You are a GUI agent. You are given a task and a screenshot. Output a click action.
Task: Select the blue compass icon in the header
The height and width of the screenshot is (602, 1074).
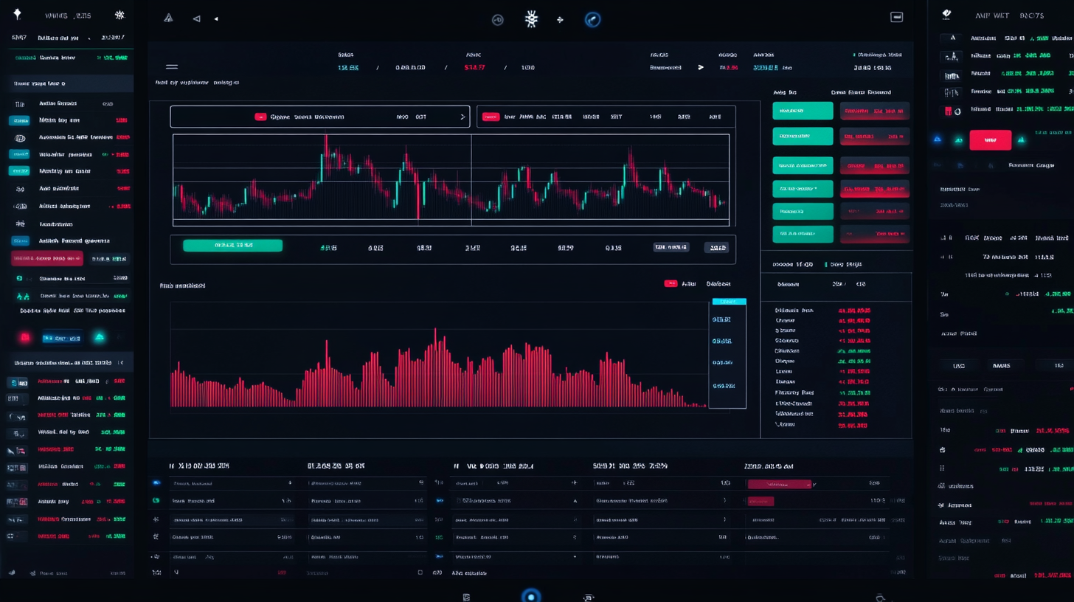pyautogui.click(x=593, y=20)
